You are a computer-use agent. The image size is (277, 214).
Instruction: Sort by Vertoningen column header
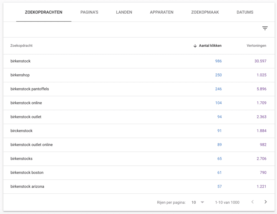point(256,46)
